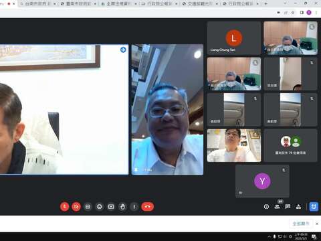Open the three-dot more options menu
This screenshot has width=321, height=241.
point(134,207)
